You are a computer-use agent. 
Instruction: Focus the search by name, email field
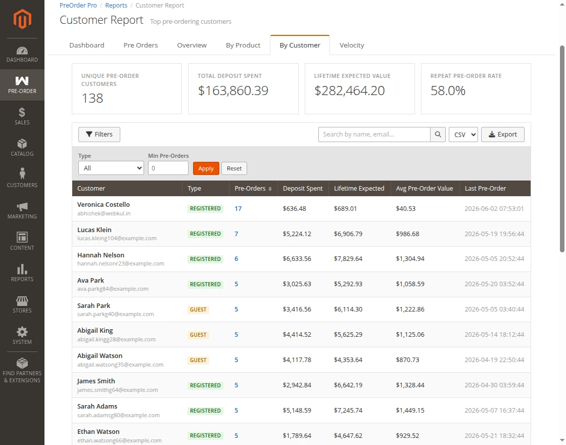[374, 135]
